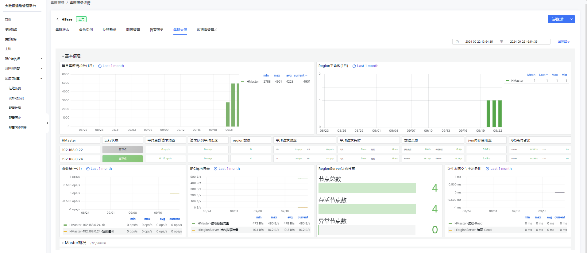Click Last 1 month in 每日集群请求数 panel
587x253 pixels.
pos(113,66)
